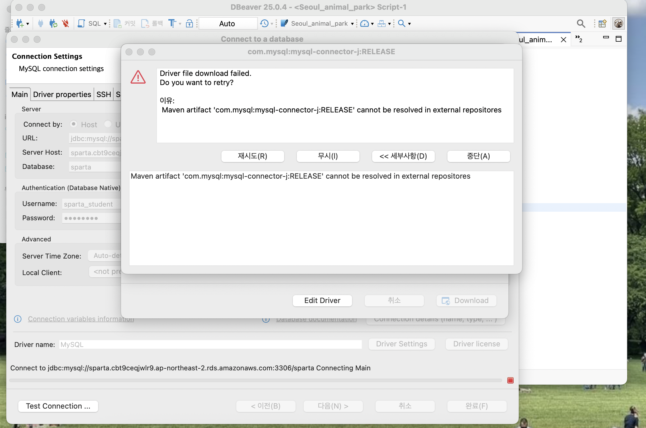Click the connection progress bar
Viewport: 646px width, 428px height.
click(256, 380)
